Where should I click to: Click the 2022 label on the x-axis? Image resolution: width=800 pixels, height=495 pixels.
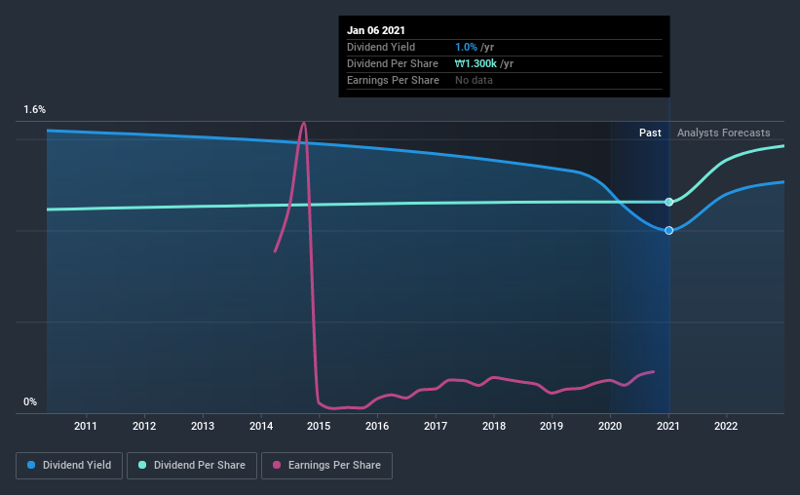[726, 426]
